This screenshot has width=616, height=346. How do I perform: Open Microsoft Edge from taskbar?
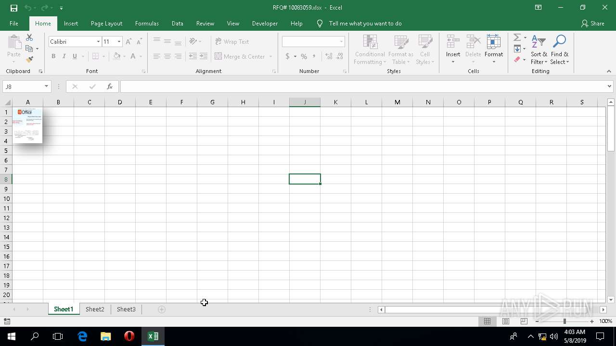click(82, 336)
